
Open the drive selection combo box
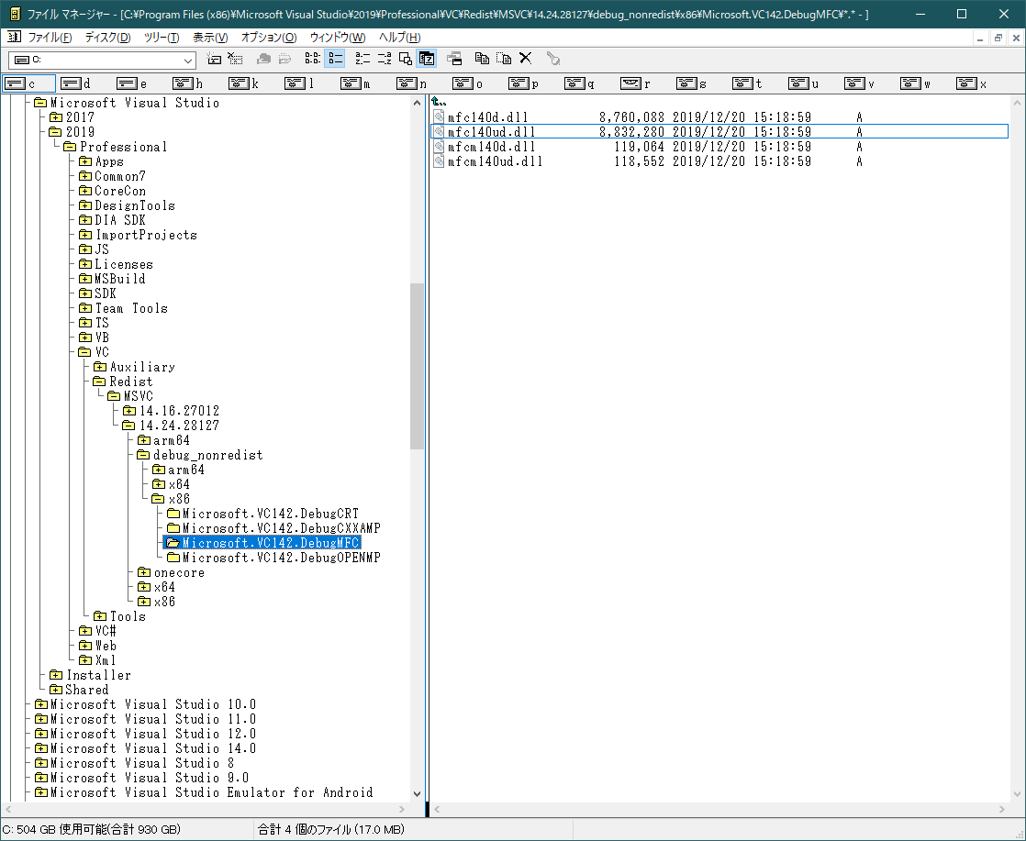click(102, 61)
